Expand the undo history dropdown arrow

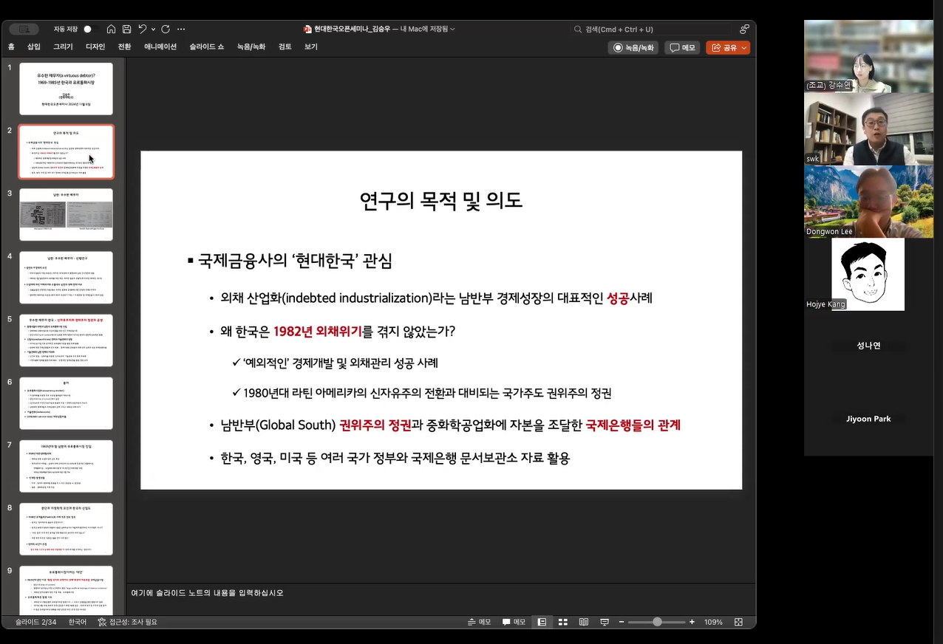point(153,29)
